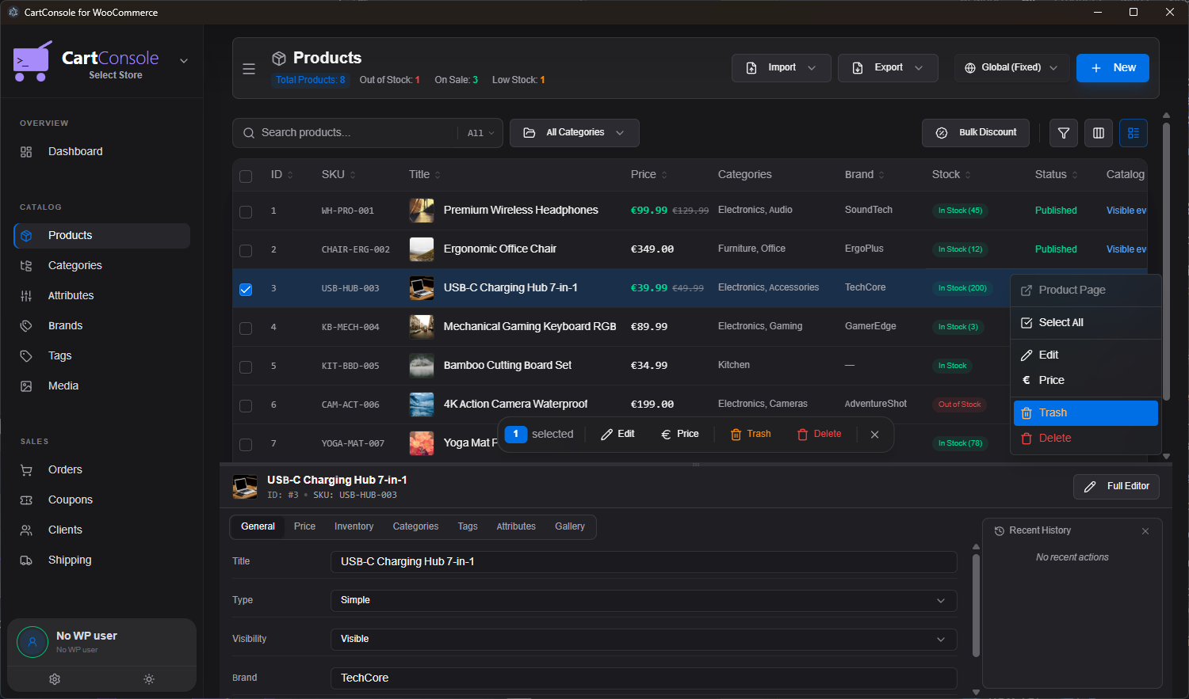Click the New product button
The width and height of the screenshot is (1189, 699).
click(1112, 68)
